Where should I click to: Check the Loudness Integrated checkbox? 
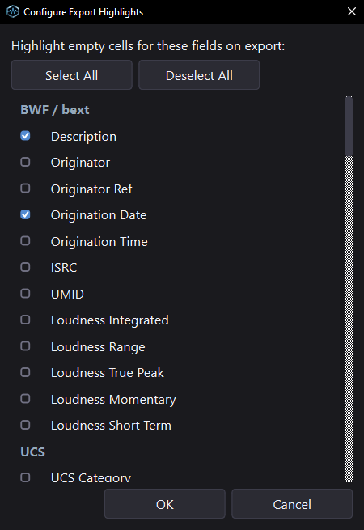(x=25, y=320)
